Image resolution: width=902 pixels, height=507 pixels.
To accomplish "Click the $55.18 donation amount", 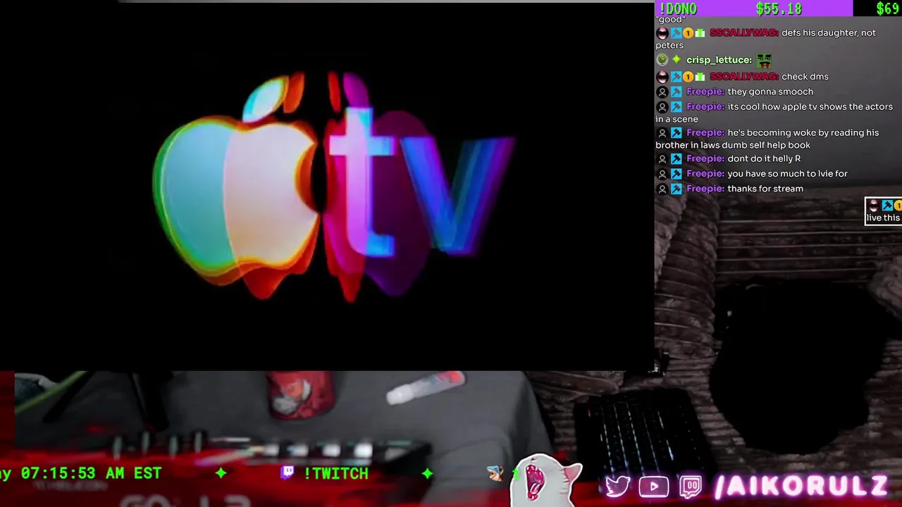I will [x=779, y=8].
